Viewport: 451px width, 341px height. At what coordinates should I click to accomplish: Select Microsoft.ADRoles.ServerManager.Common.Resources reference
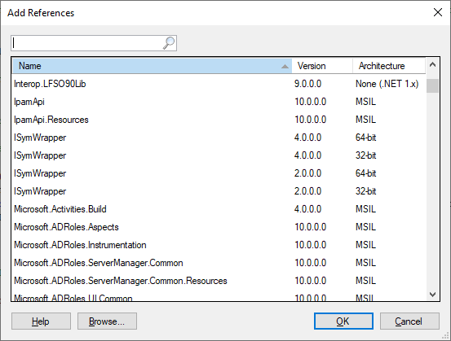coord(219,281)
